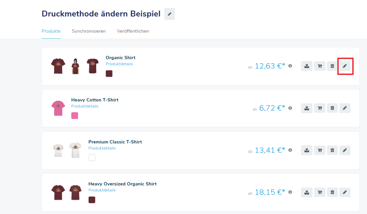The image size is (367, 214).
Task: Delete the Heavy Oversized Organic Shirt
Action: (x=332, y=192)
